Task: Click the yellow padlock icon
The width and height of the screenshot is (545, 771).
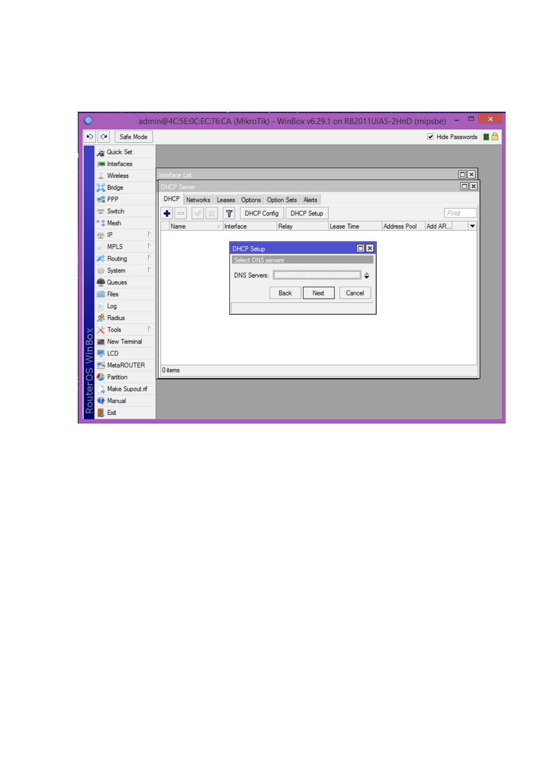Action: (495, 137)
